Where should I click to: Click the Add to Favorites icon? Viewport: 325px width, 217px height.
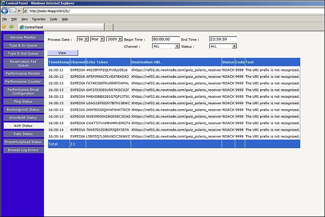11,26
